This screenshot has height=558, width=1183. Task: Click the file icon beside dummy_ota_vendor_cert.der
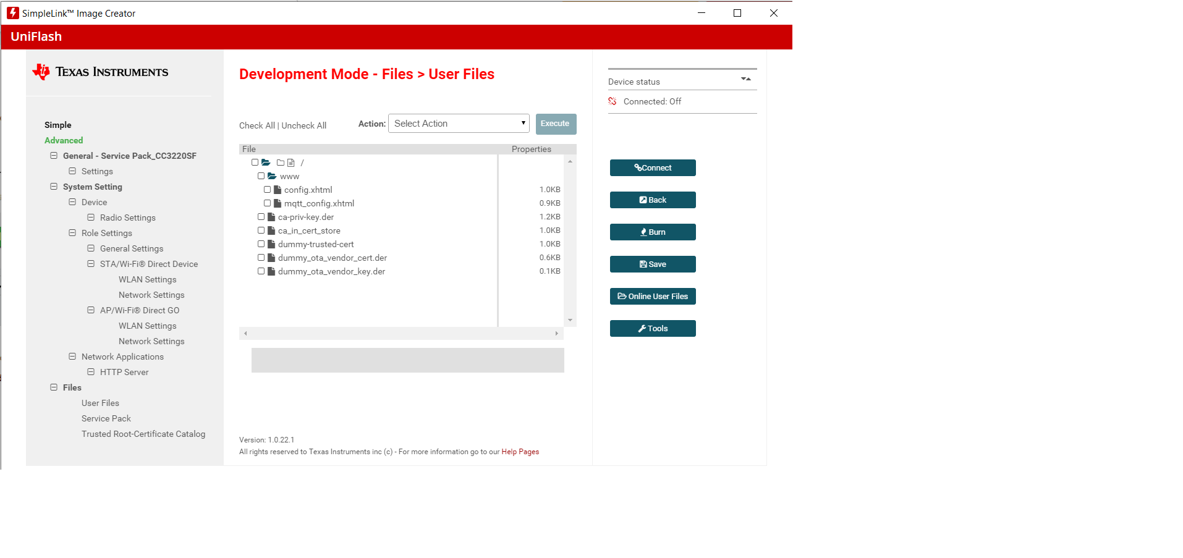pos(271,258)
